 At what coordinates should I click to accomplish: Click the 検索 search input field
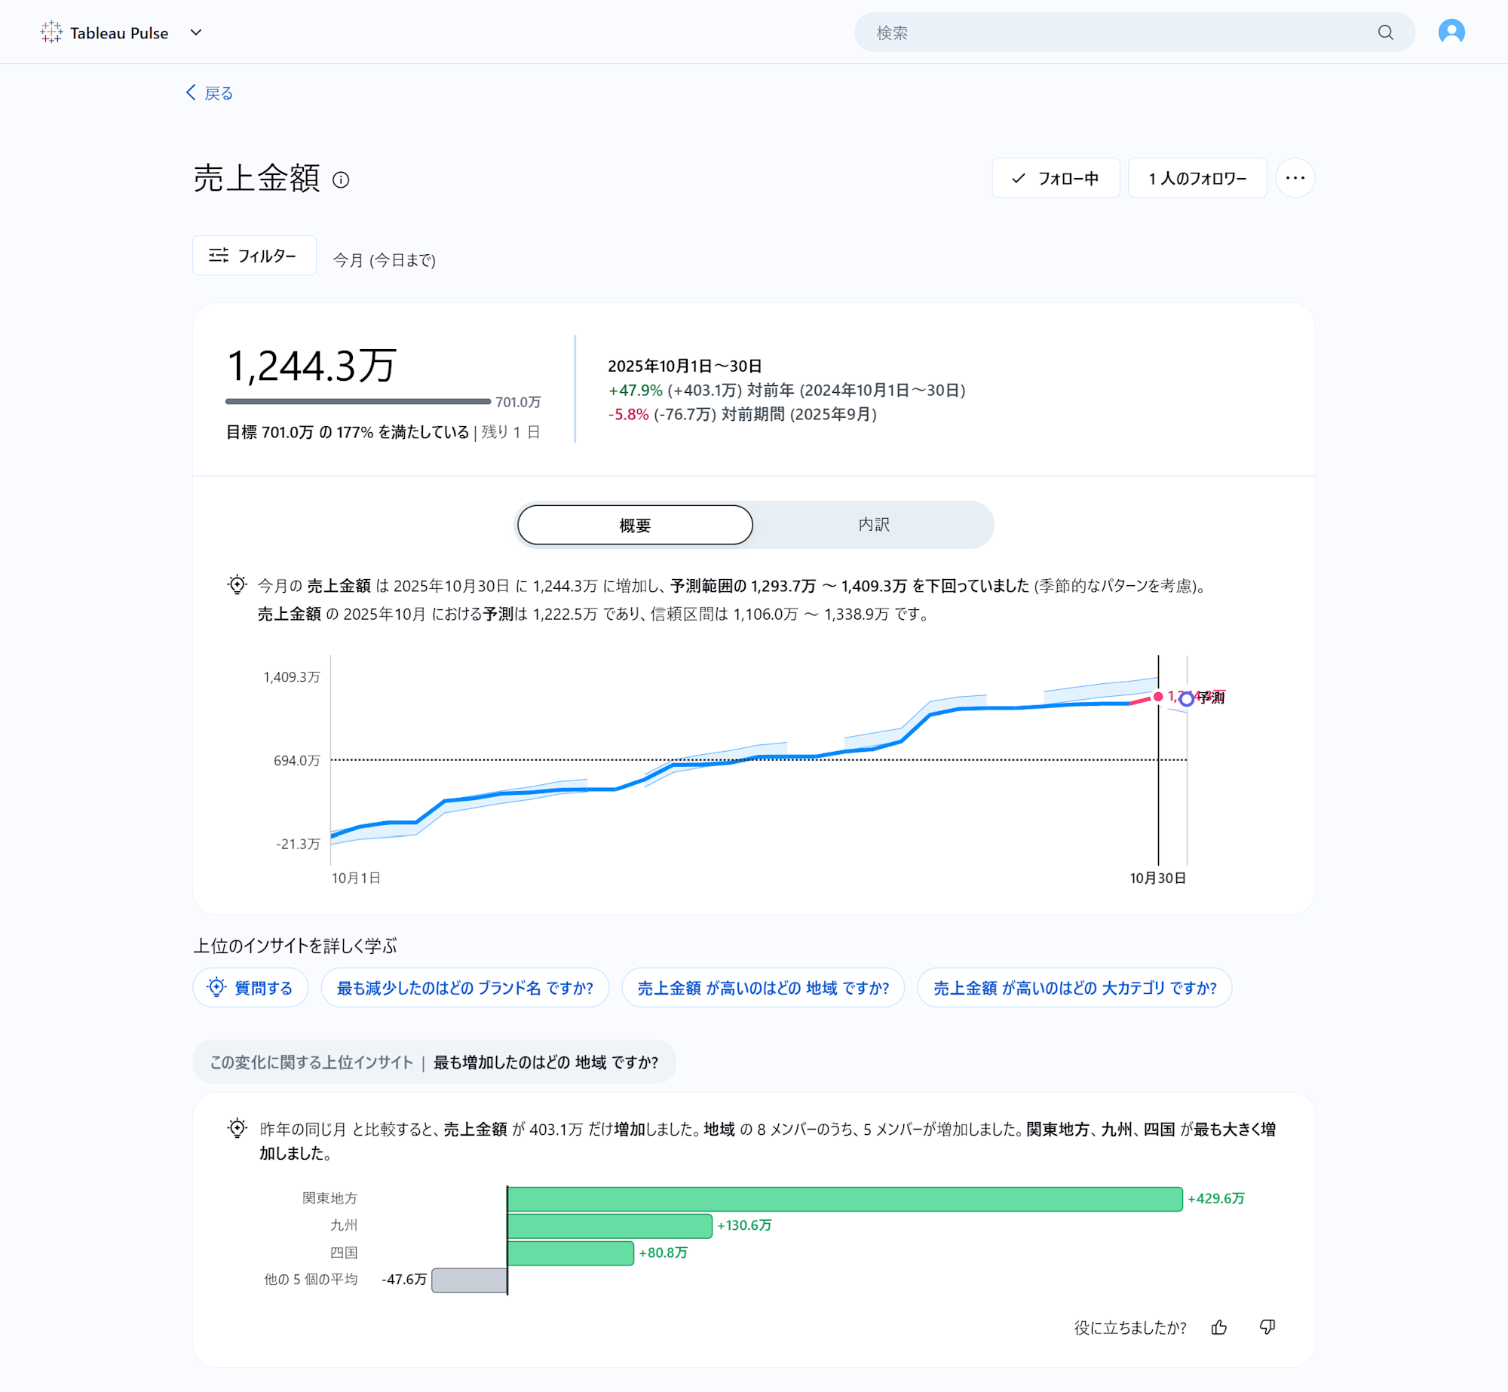point(1116,32)
